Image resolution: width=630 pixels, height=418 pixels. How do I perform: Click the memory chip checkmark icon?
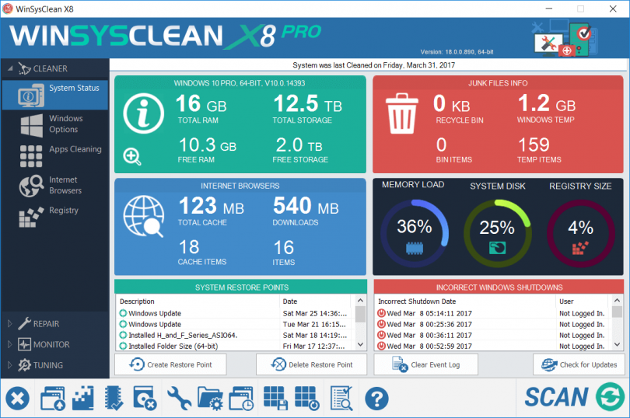(x=114, y=399)
